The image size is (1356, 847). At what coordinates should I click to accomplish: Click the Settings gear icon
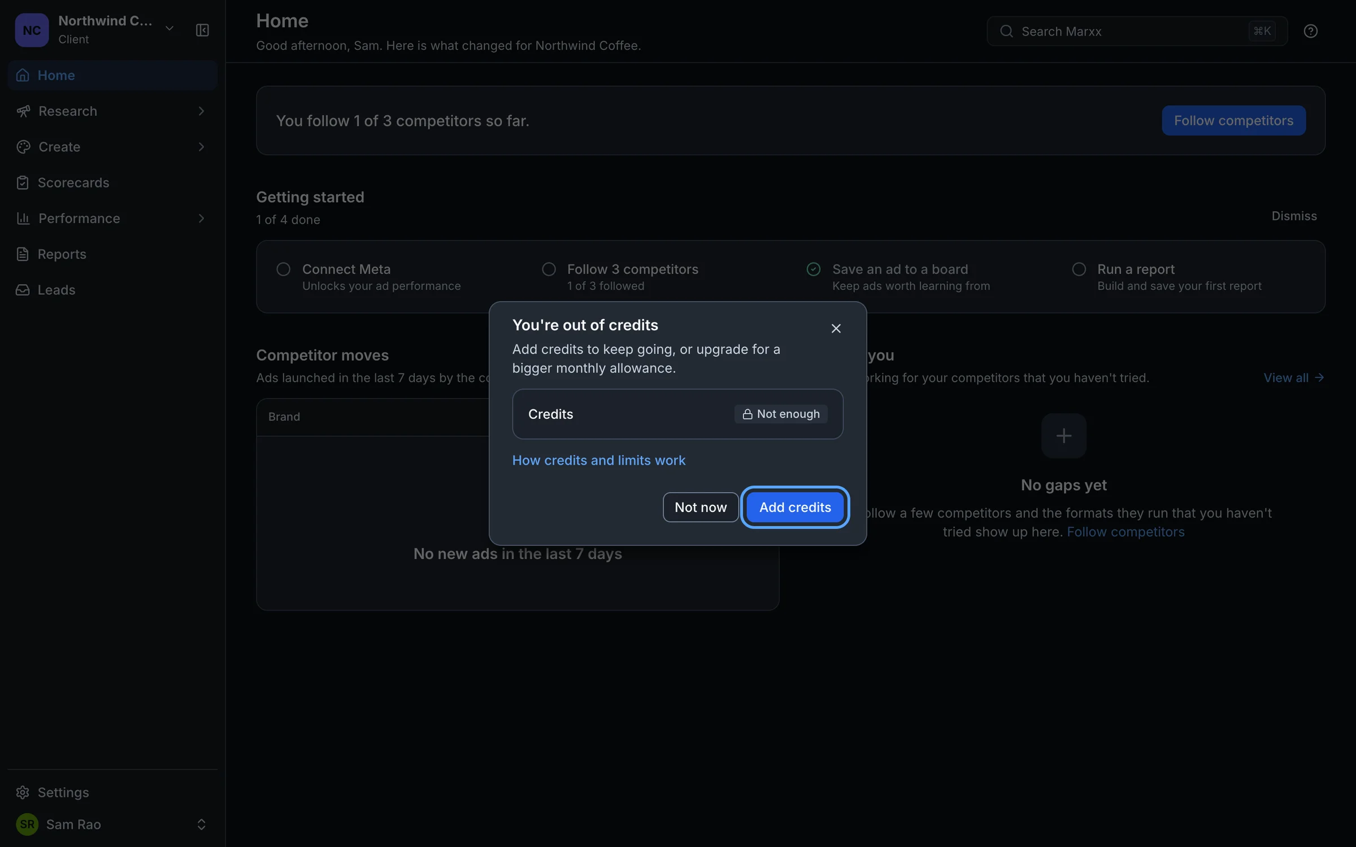[23, 792]
